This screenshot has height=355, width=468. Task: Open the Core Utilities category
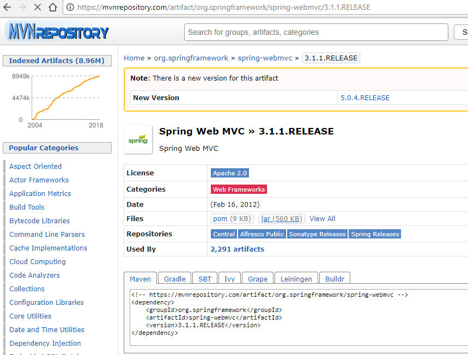coord(31,316)
